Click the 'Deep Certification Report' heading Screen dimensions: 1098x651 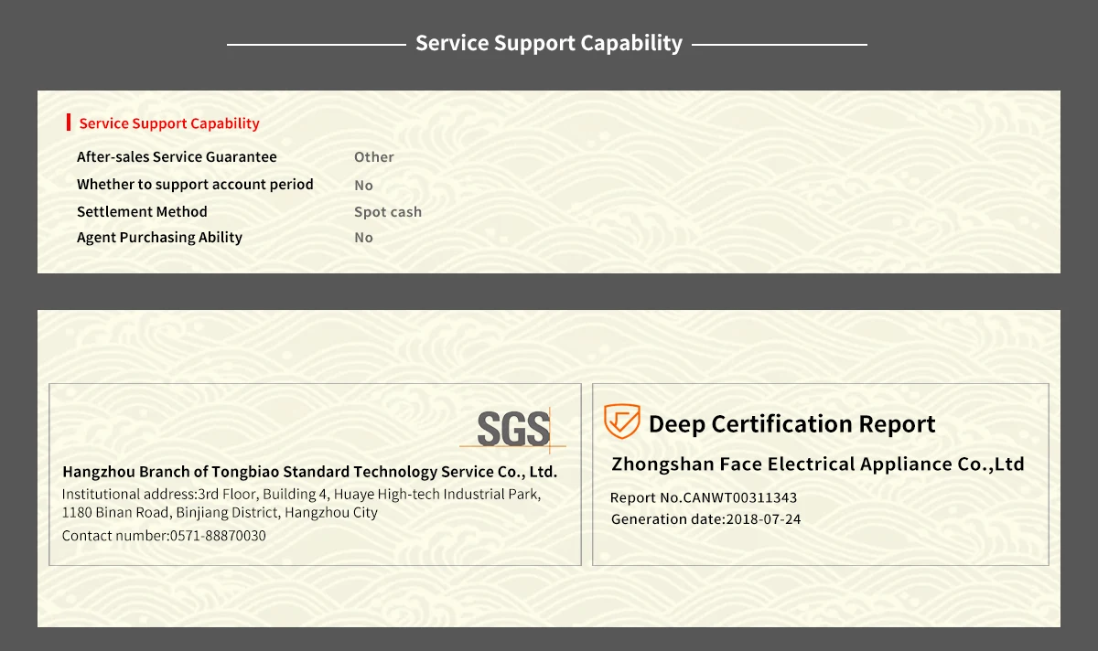tap(791, 424)
